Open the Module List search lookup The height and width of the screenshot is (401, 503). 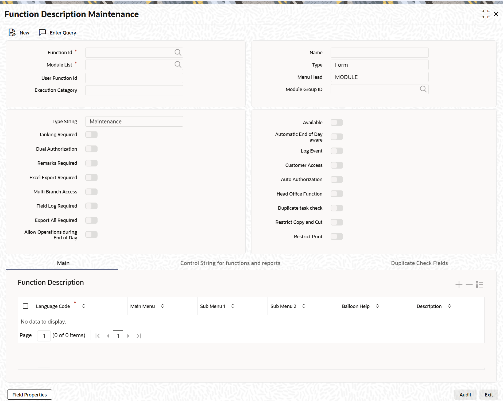(x=178, y=64)
